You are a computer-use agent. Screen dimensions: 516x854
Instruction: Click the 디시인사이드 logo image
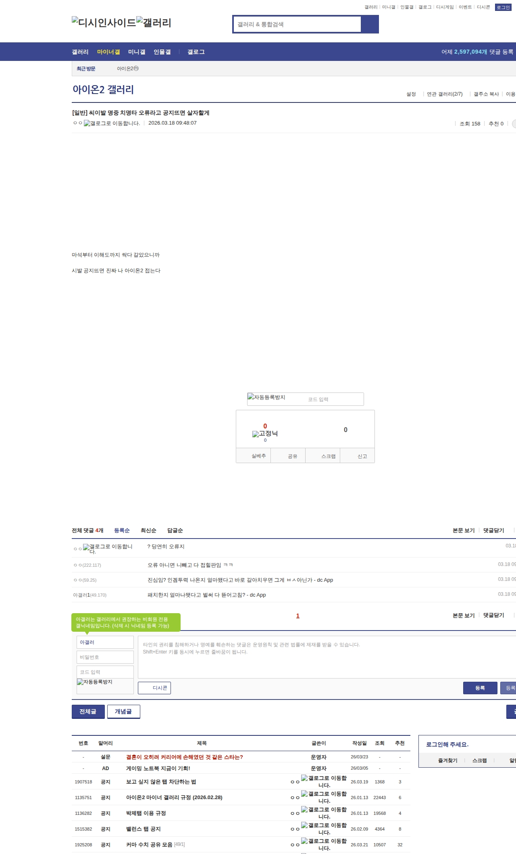104,22
